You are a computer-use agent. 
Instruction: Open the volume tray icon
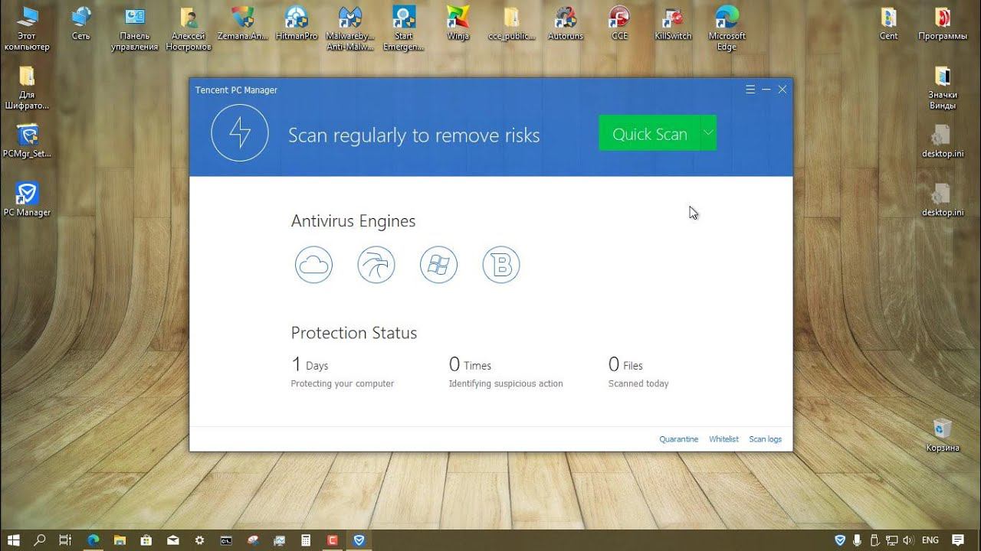point(908,540)
